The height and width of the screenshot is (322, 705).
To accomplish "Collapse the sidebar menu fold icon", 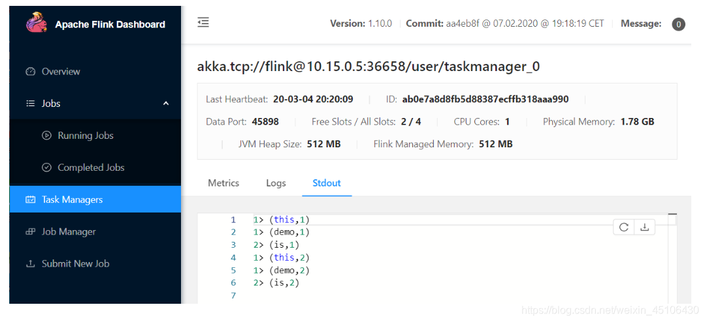I will (x=203, y=22).
